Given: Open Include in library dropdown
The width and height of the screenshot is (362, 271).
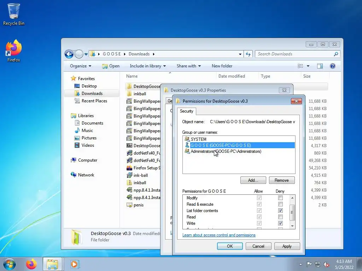Looking at the screenshot, I should coord(148,66).
